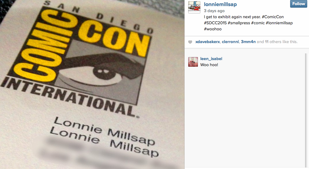Image resolution: width=309 pixels, height=169 pixels.
Task: Open clerronni liker profile
Action: [230, 42]
